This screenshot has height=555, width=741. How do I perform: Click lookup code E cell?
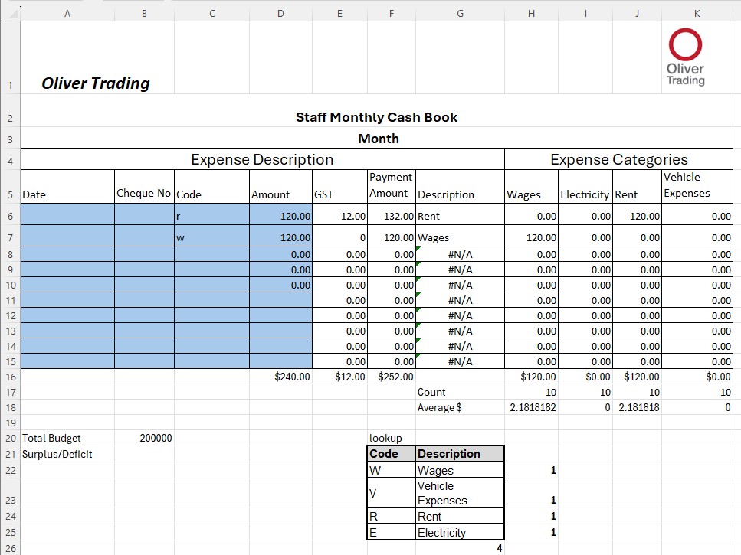click(392, 532)
